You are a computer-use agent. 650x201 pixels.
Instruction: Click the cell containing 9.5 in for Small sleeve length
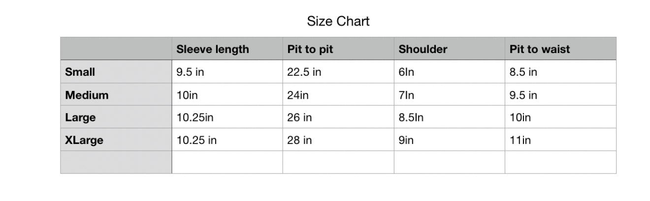[227, 72]
